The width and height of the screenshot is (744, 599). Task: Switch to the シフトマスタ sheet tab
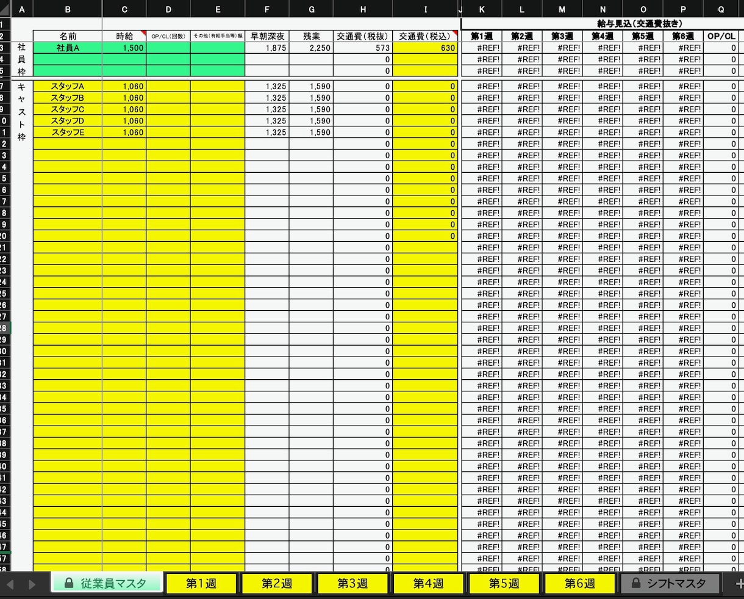click(x=669, y=583)
